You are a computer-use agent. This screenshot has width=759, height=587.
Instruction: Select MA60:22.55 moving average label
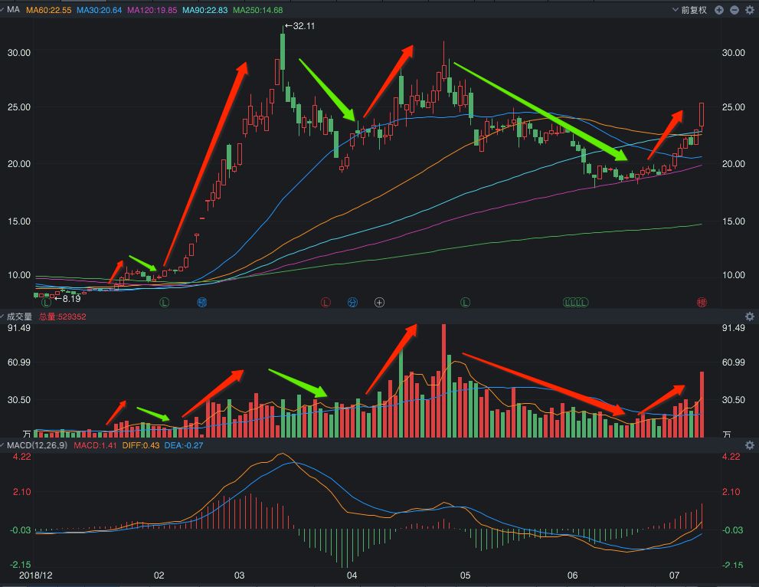(48, 10)
